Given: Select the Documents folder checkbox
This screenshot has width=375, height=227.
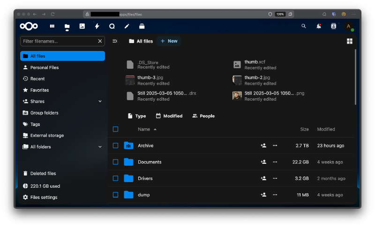Looking at the screenshot, I should [116, 162].
